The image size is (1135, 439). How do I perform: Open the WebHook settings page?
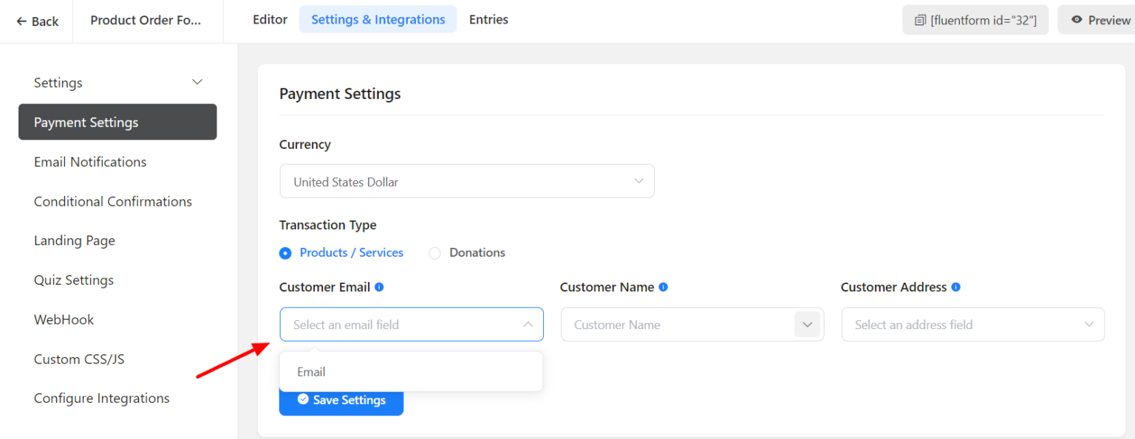(64, 319)
